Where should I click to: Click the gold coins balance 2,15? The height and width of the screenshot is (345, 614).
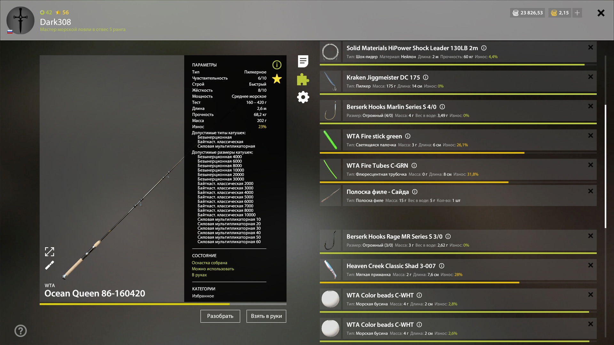pos(560,13)
